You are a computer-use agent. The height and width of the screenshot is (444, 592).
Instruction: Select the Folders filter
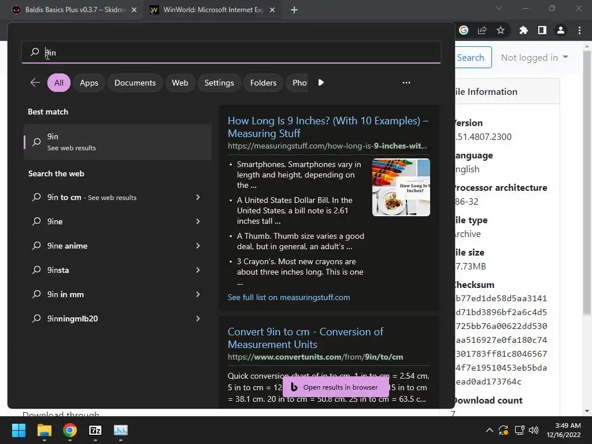coord(263,83)
